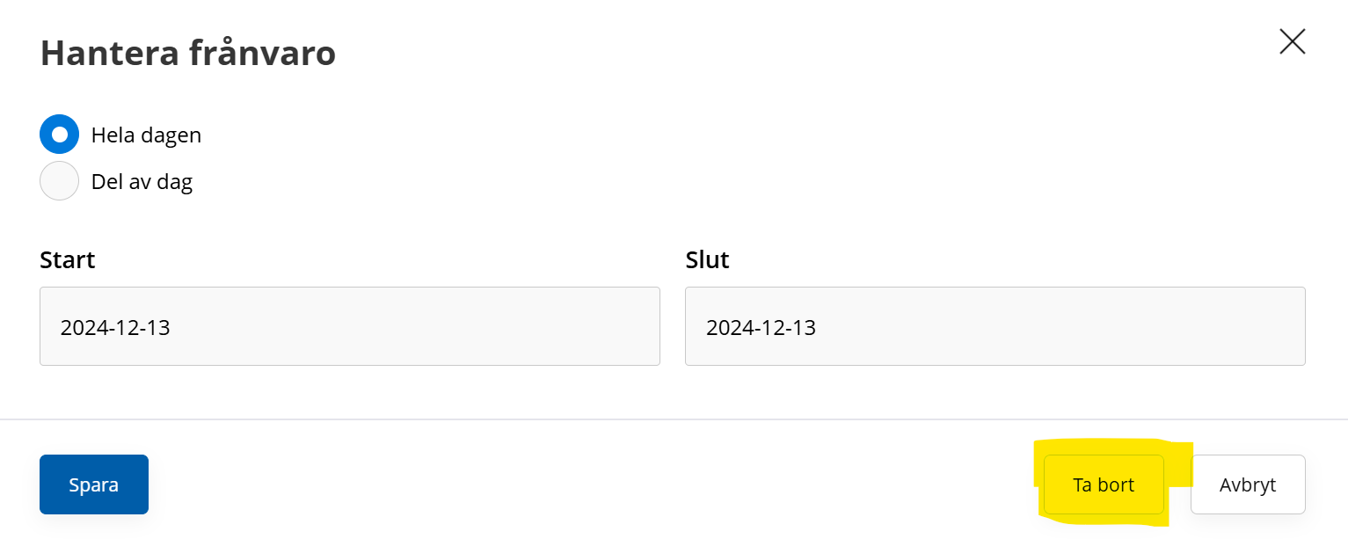This screenshot has width=1348, height=539.
Task: Click the Hela dagen label text
Action: 146,135
